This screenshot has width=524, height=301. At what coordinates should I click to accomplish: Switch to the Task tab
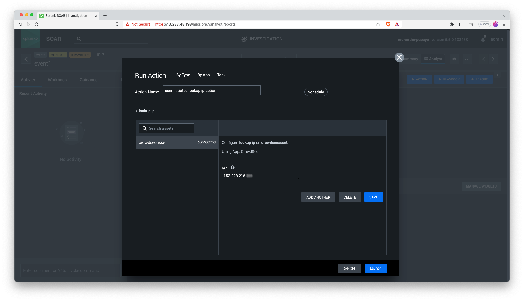221,75
